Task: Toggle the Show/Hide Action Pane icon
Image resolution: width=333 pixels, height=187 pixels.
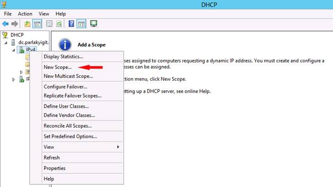Action: 81,23
